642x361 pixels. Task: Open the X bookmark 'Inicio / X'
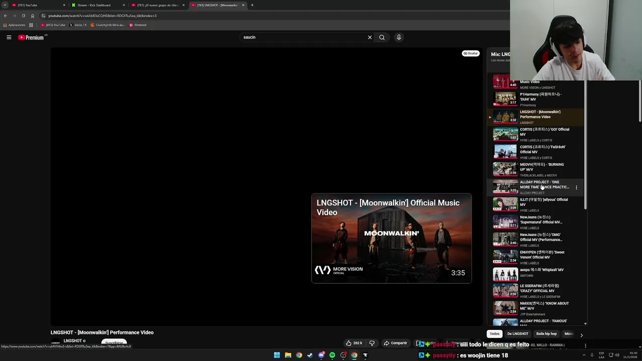78,25
